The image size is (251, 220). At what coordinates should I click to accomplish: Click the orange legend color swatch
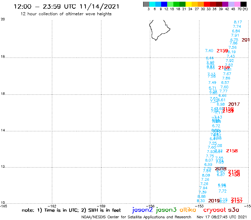pyautogui.click(x=201, y=4)
